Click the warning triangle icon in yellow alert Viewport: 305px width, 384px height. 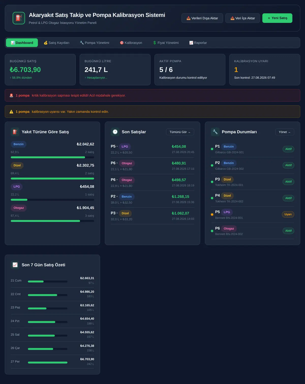pyautogui.click(x=11, y=112)
